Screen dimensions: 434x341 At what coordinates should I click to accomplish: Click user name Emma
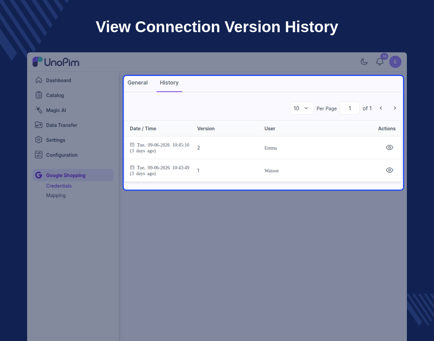pos(270,148)
